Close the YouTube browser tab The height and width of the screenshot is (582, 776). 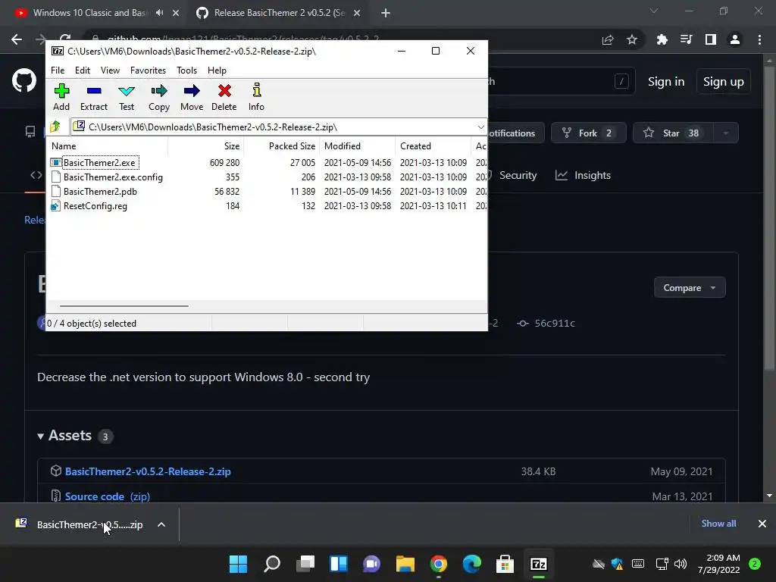[176, 14]
